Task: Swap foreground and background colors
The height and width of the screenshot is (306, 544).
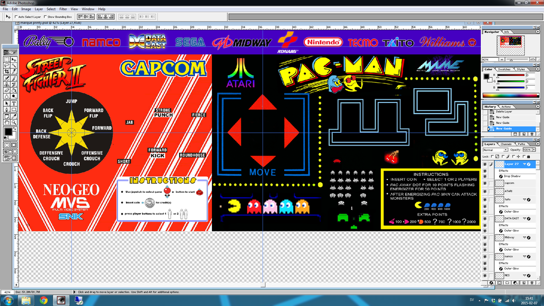Action: coord(14,130)
